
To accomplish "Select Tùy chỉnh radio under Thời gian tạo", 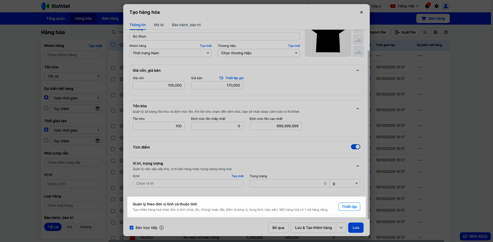I will click(46, 140).
